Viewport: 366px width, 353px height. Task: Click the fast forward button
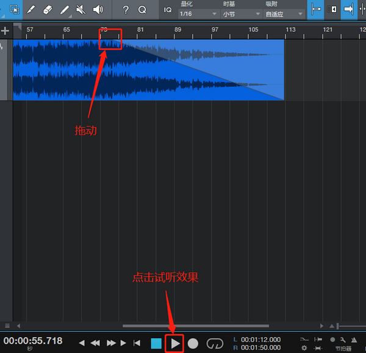[111, 343]
